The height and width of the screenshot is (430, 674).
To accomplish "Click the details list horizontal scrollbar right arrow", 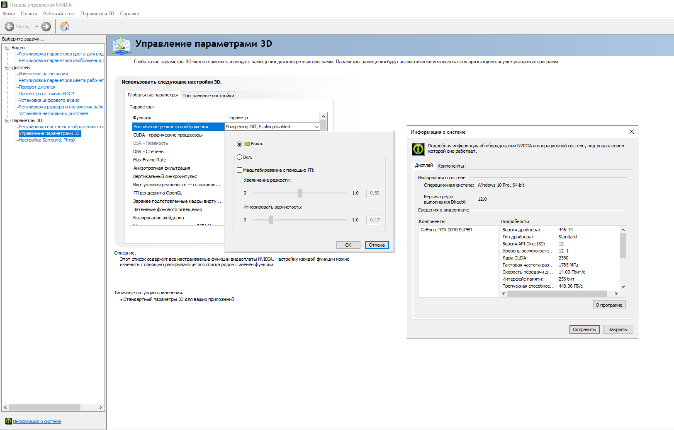I will (x=616, y=294).
